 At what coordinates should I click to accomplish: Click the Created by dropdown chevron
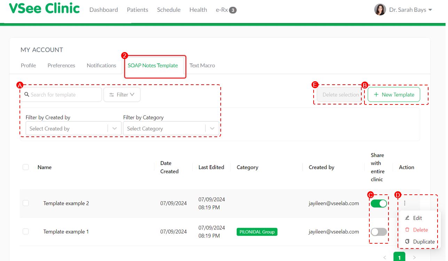click(x=115, y=128)
